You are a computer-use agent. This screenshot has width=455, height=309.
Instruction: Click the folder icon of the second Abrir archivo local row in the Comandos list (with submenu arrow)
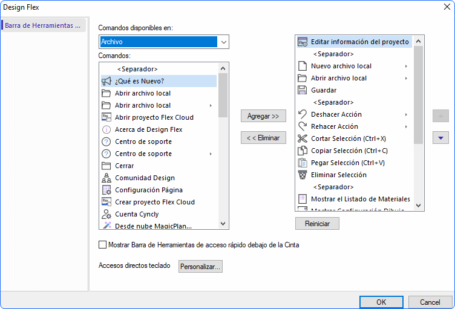[106, 105]
